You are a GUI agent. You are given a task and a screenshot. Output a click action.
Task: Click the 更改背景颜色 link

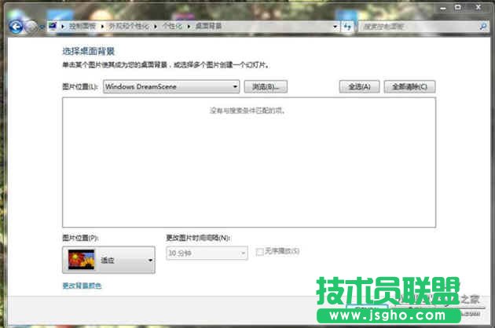(x=82, y=286)
